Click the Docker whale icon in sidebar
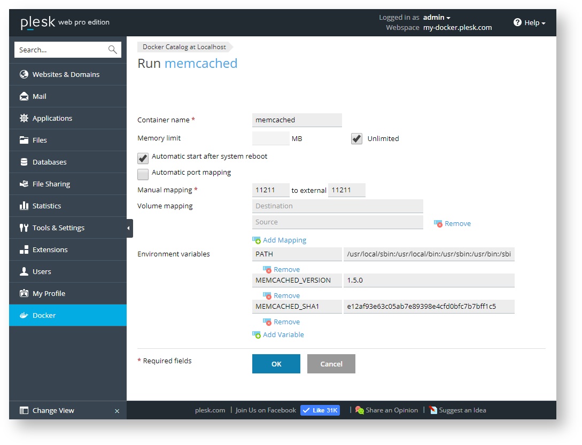Viewport: 582px width, 445px height. coord(24,315)
